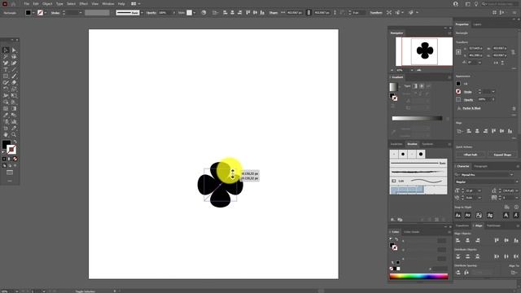Open the font family dropdown

tap(511, 175)
